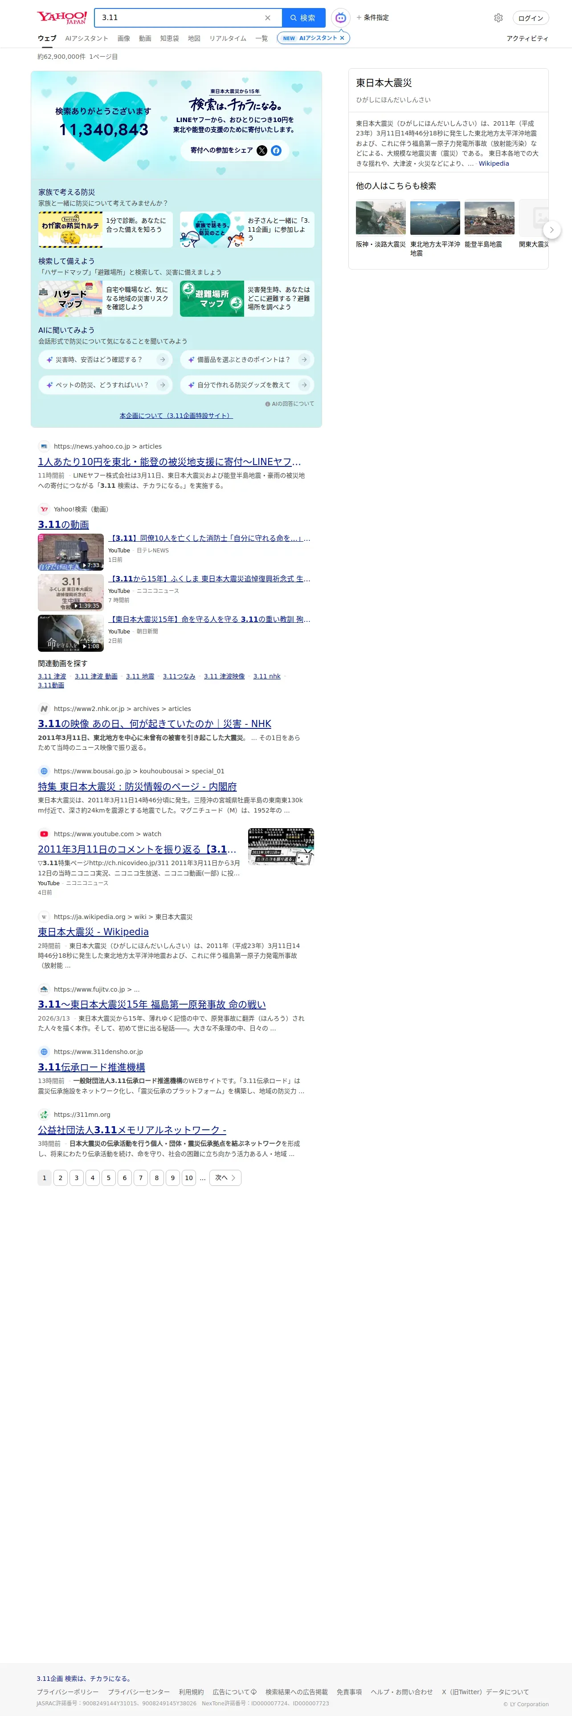Open ヘルプ・お問い合わせ footer link
572x1716 pixels.
click(x=401, y=1692)
